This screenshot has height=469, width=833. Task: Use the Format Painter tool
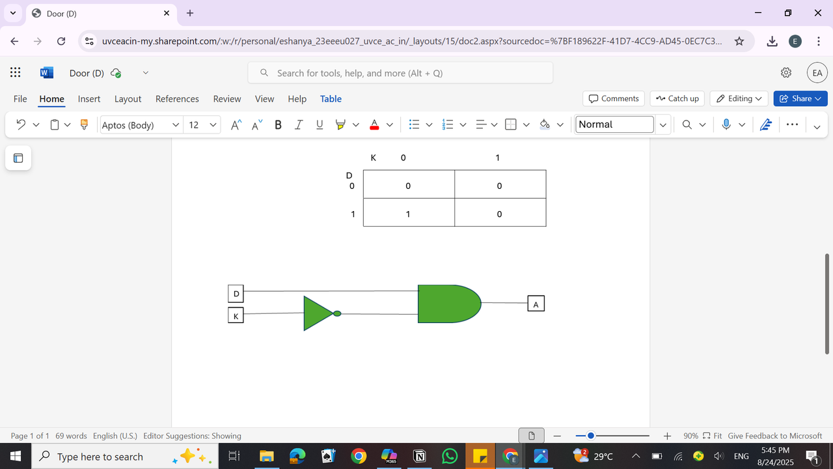(84, 124)
